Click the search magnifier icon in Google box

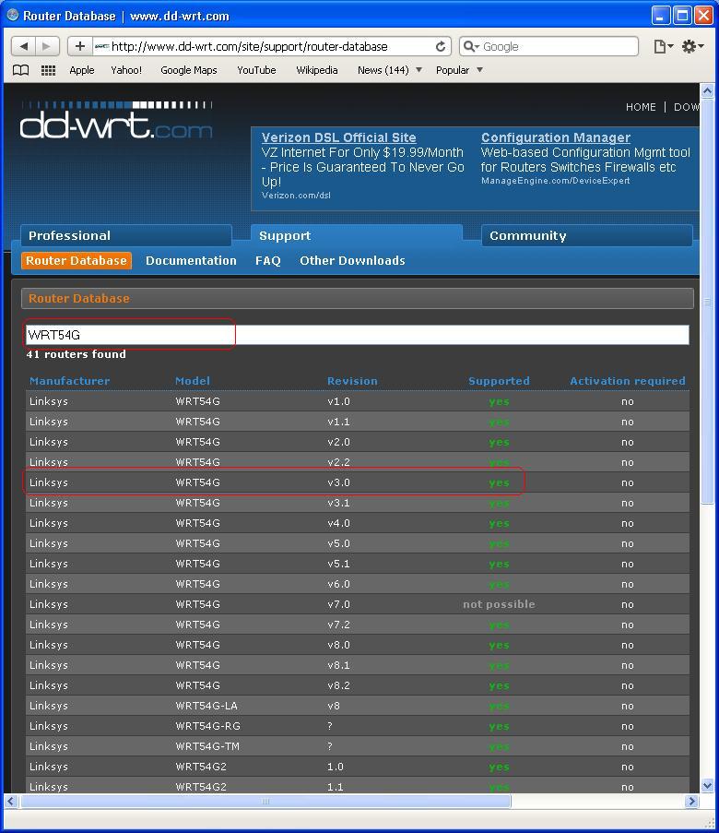click(x=470, y=47)
